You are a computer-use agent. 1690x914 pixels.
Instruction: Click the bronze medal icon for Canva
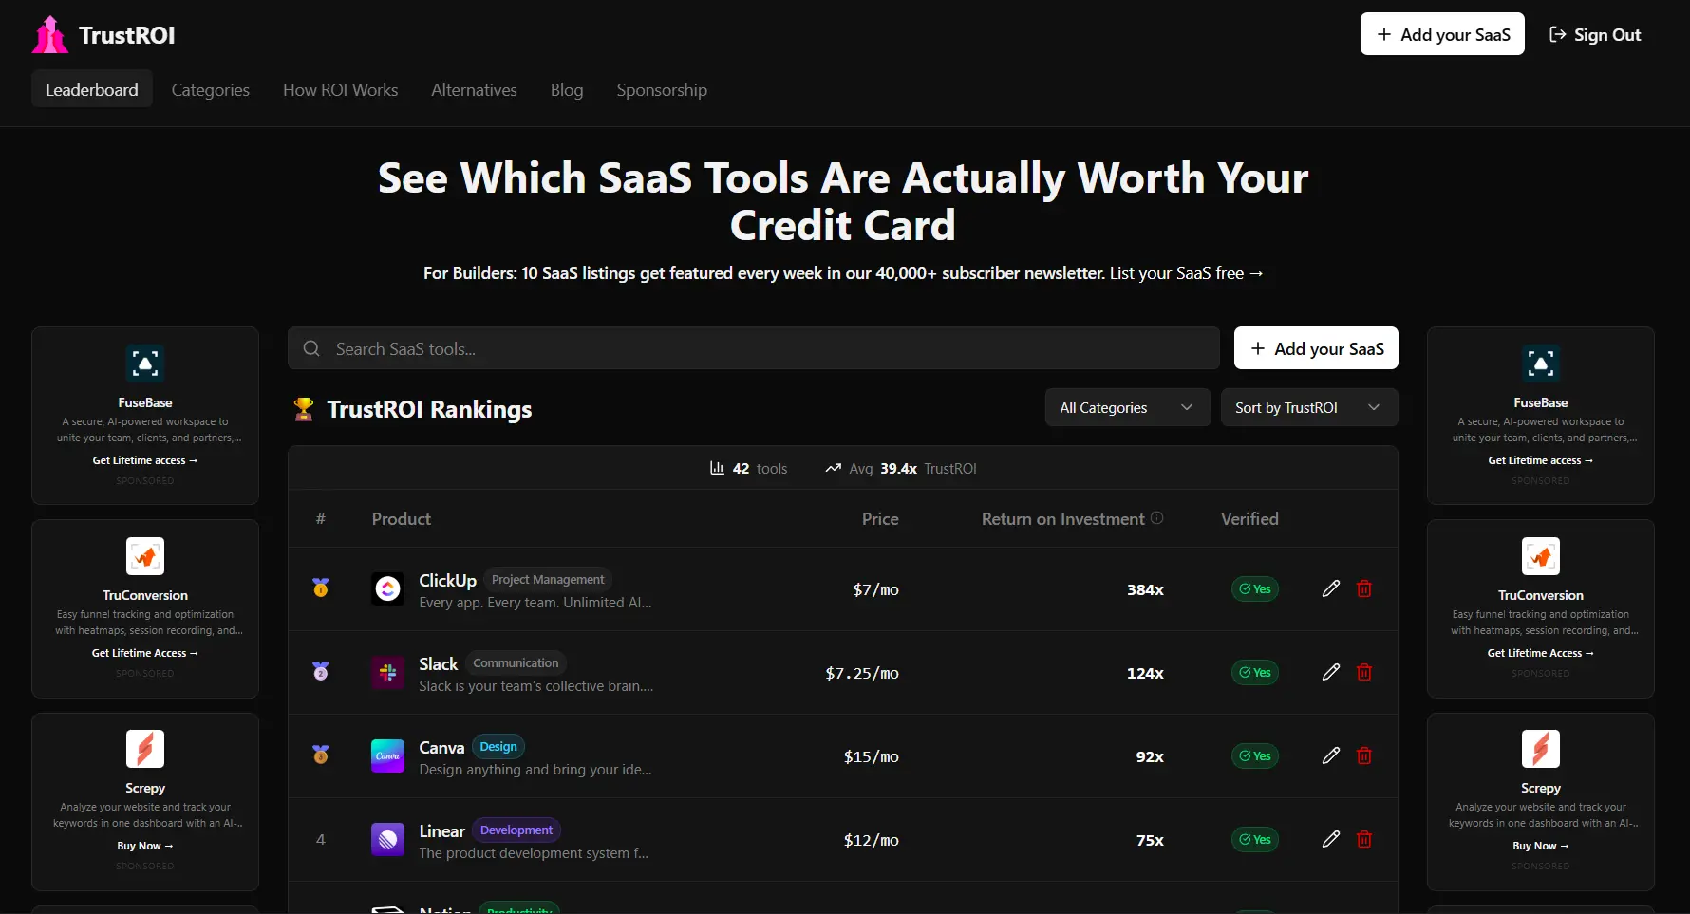[321, 755]
